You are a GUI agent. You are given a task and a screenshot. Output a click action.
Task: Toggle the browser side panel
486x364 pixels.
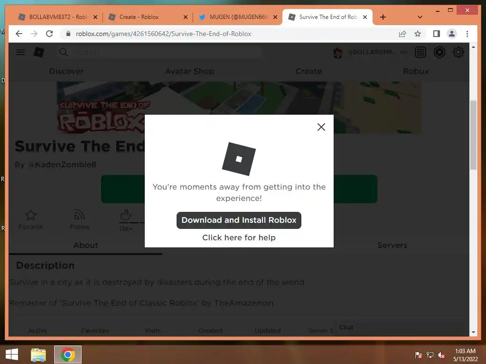[x=437, y=34]
